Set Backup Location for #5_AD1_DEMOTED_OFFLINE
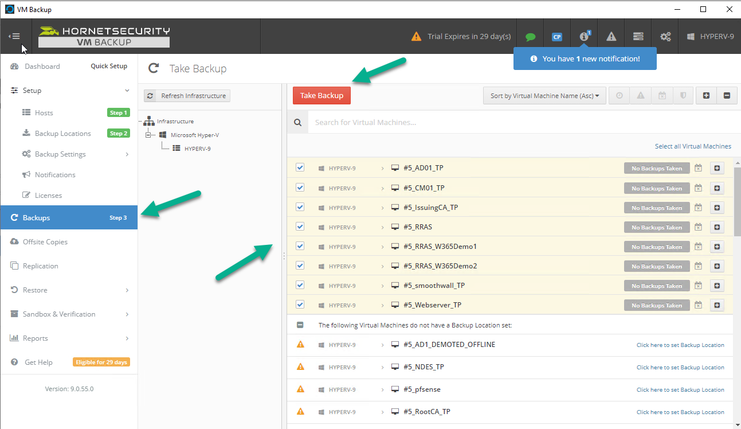 (x=680, y=345)
